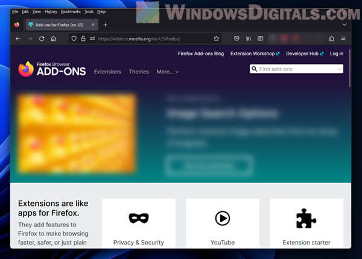Open the Extensions puzzle toolbar icon

click(x=331, y=39)
